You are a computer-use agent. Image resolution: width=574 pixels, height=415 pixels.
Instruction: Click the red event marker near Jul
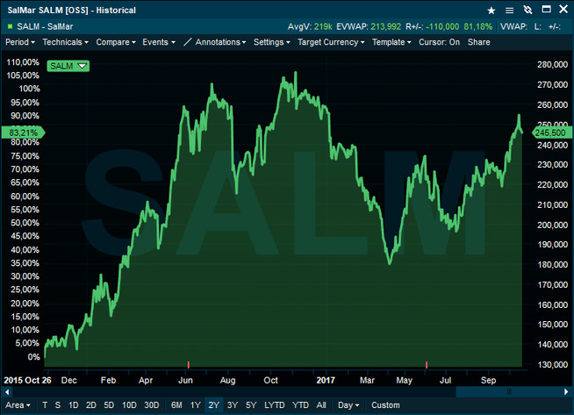click(427, 364)
